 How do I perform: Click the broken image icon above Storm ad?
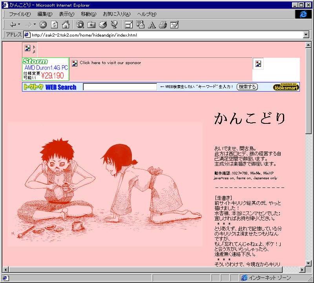(x=27, y=48)
